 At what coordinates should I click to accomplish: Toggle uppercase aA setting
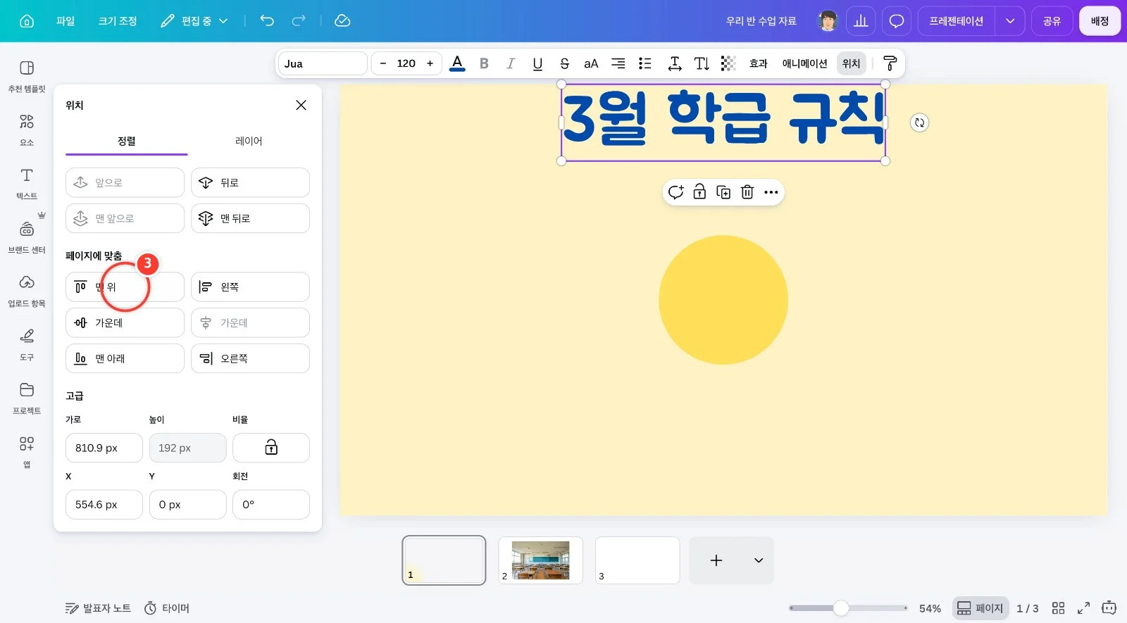591,63
